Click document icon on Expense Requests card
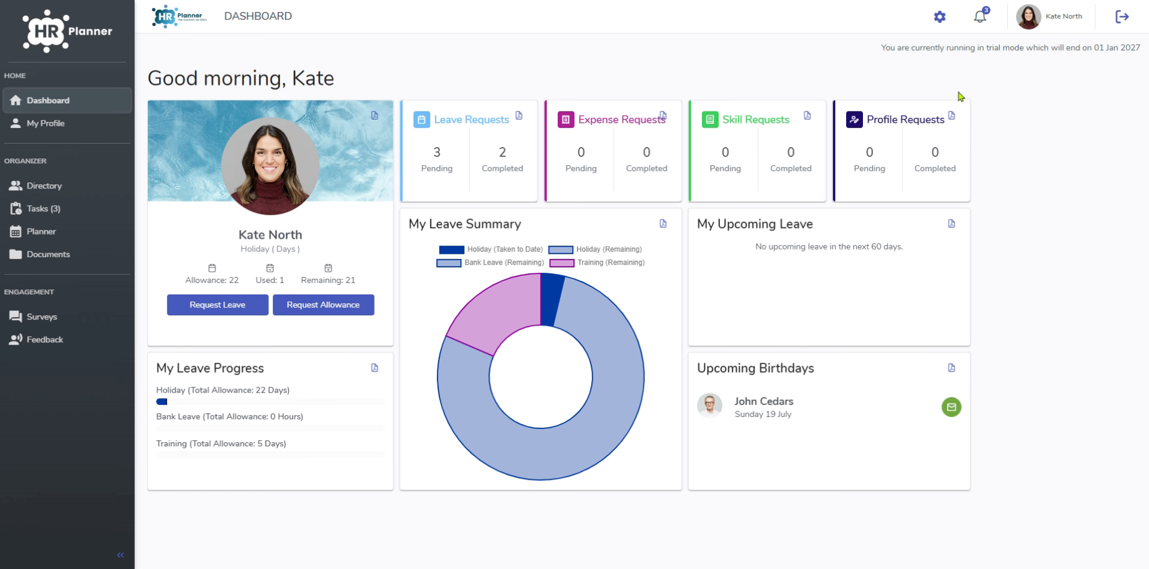This screenshot has height=569, width=1149. click(663, 115)
